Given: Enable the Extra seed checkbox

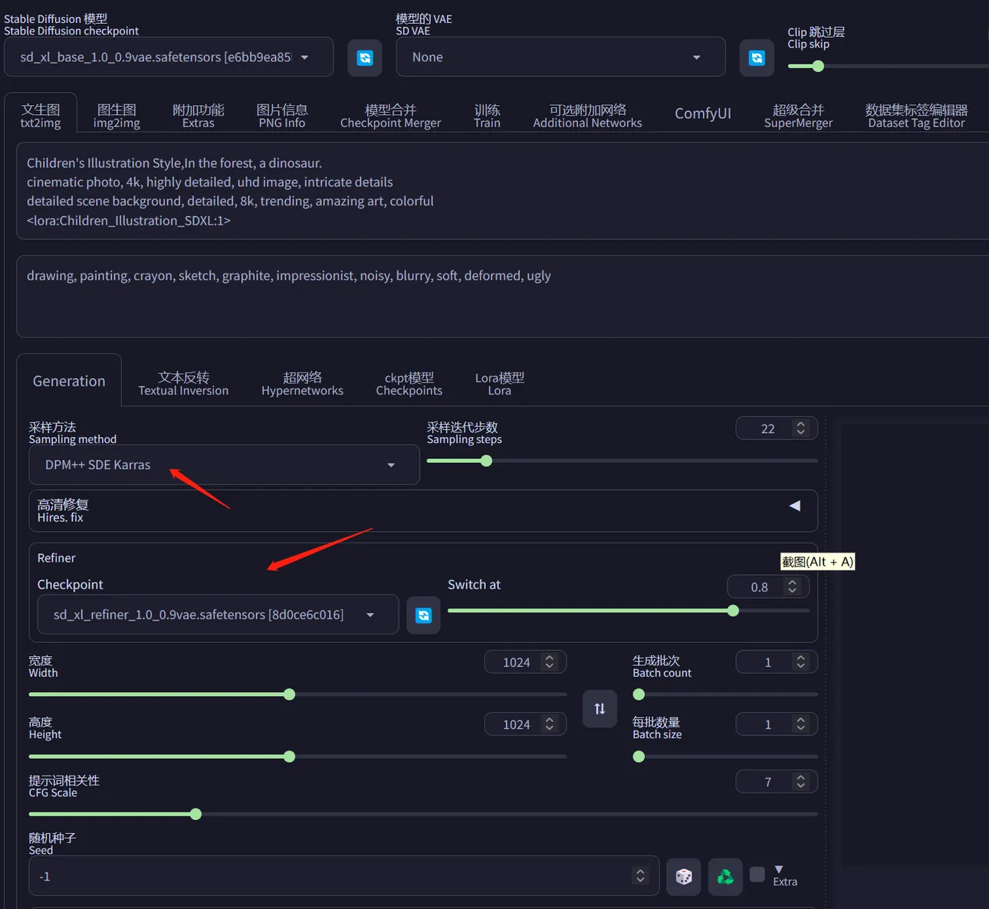Looking at the screenshot, I should [x=757, y=875].
